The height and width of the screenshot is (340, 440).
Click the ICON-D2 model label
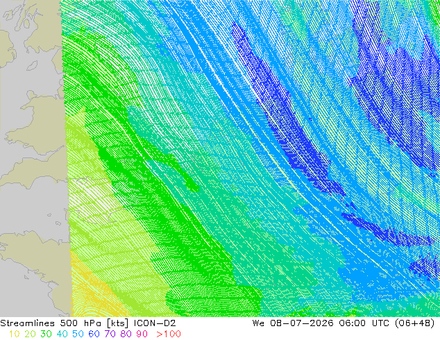click(155, 323)
